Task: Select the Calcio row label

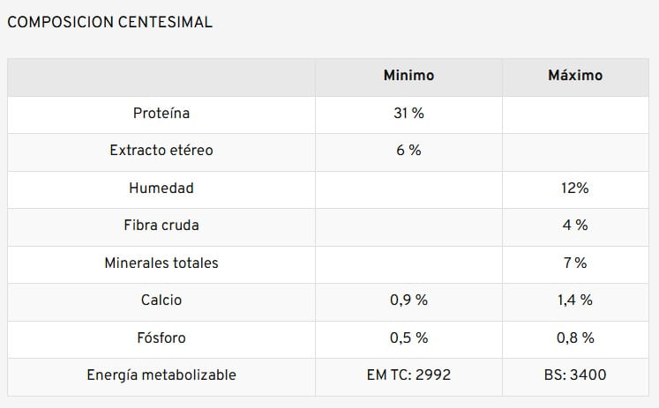Action: (161, 300)
